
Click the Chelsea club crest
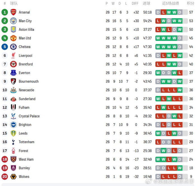[x=13, y=47]
